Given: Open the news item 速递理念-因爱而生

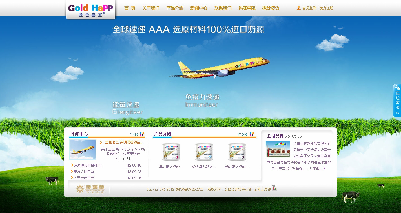Looking at the screenshot, I should point(88,166).
